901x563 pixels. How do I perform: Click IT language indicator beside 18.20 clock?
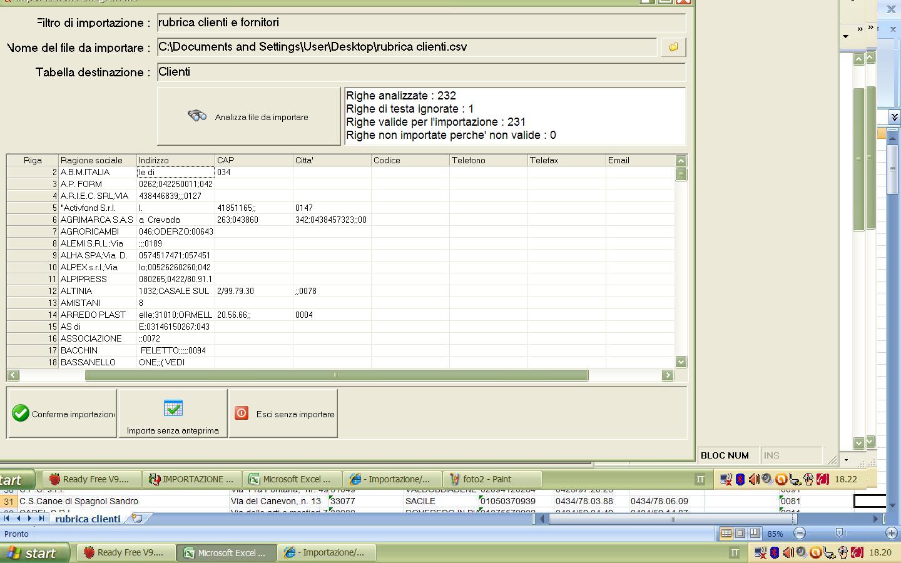coord(735,552)
